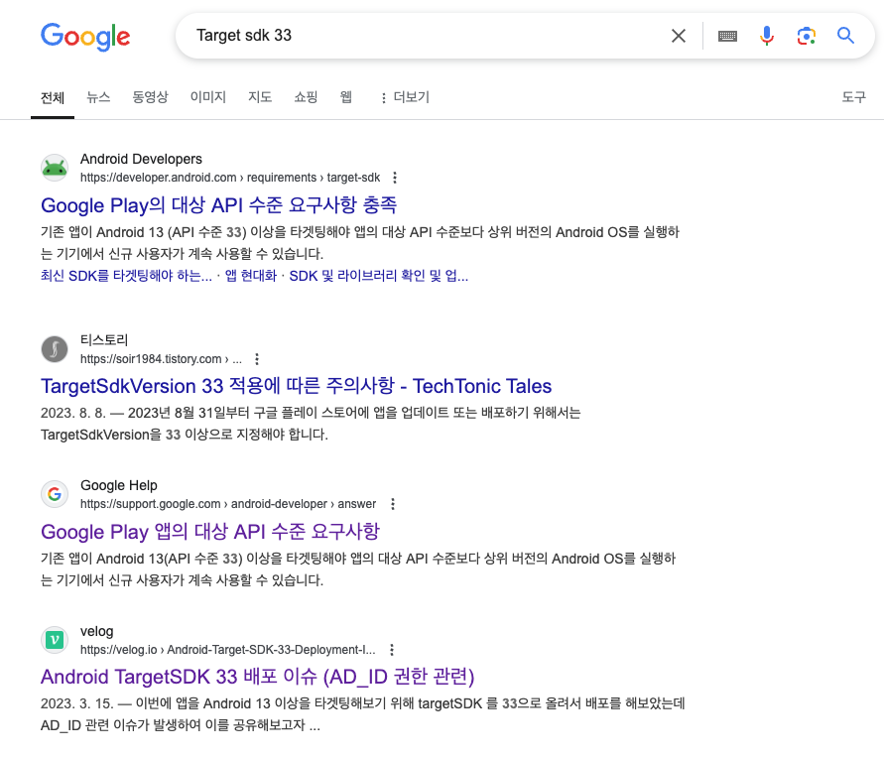Open the more options for the velog result
The image size is (884, 758).
coord(392,650)
